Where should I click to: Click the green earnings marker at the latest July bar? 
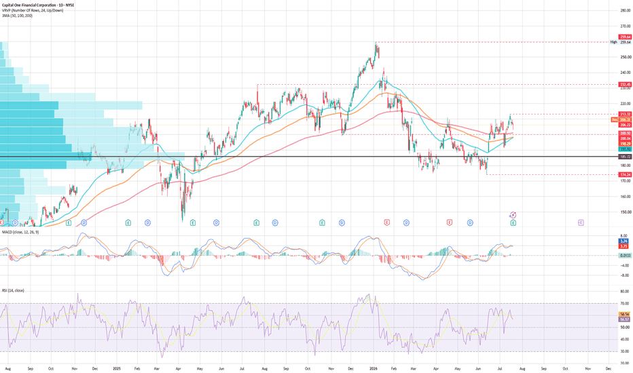(x=513, y=222)
